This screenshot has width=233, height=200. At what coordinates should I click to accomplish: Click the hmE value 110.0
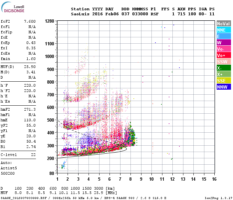pos(30,120)
